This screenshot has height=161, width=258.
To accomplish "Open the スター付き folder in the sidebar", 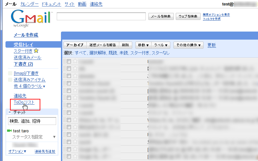I will coord(23,51).
